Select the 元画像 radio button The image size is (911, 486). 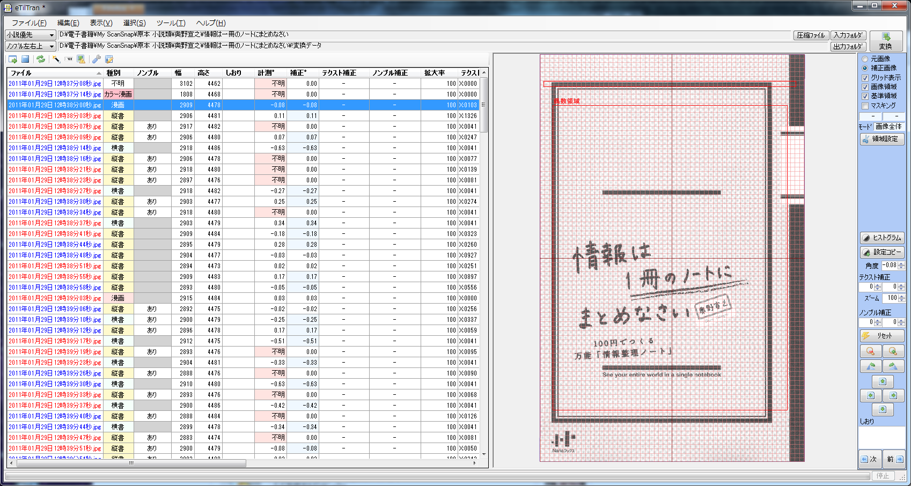pyautogui.click(x=865, y=59)
